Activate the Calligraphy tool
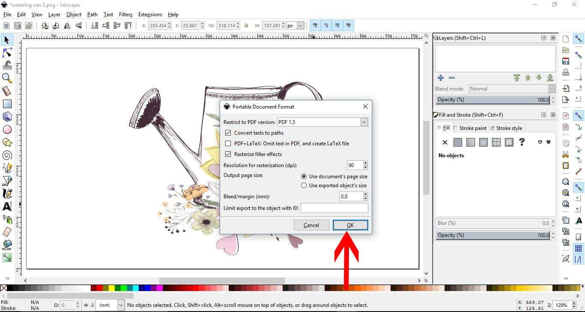This screenshot has height=312, width=585. pyautogui.click(x=7, y=194)
